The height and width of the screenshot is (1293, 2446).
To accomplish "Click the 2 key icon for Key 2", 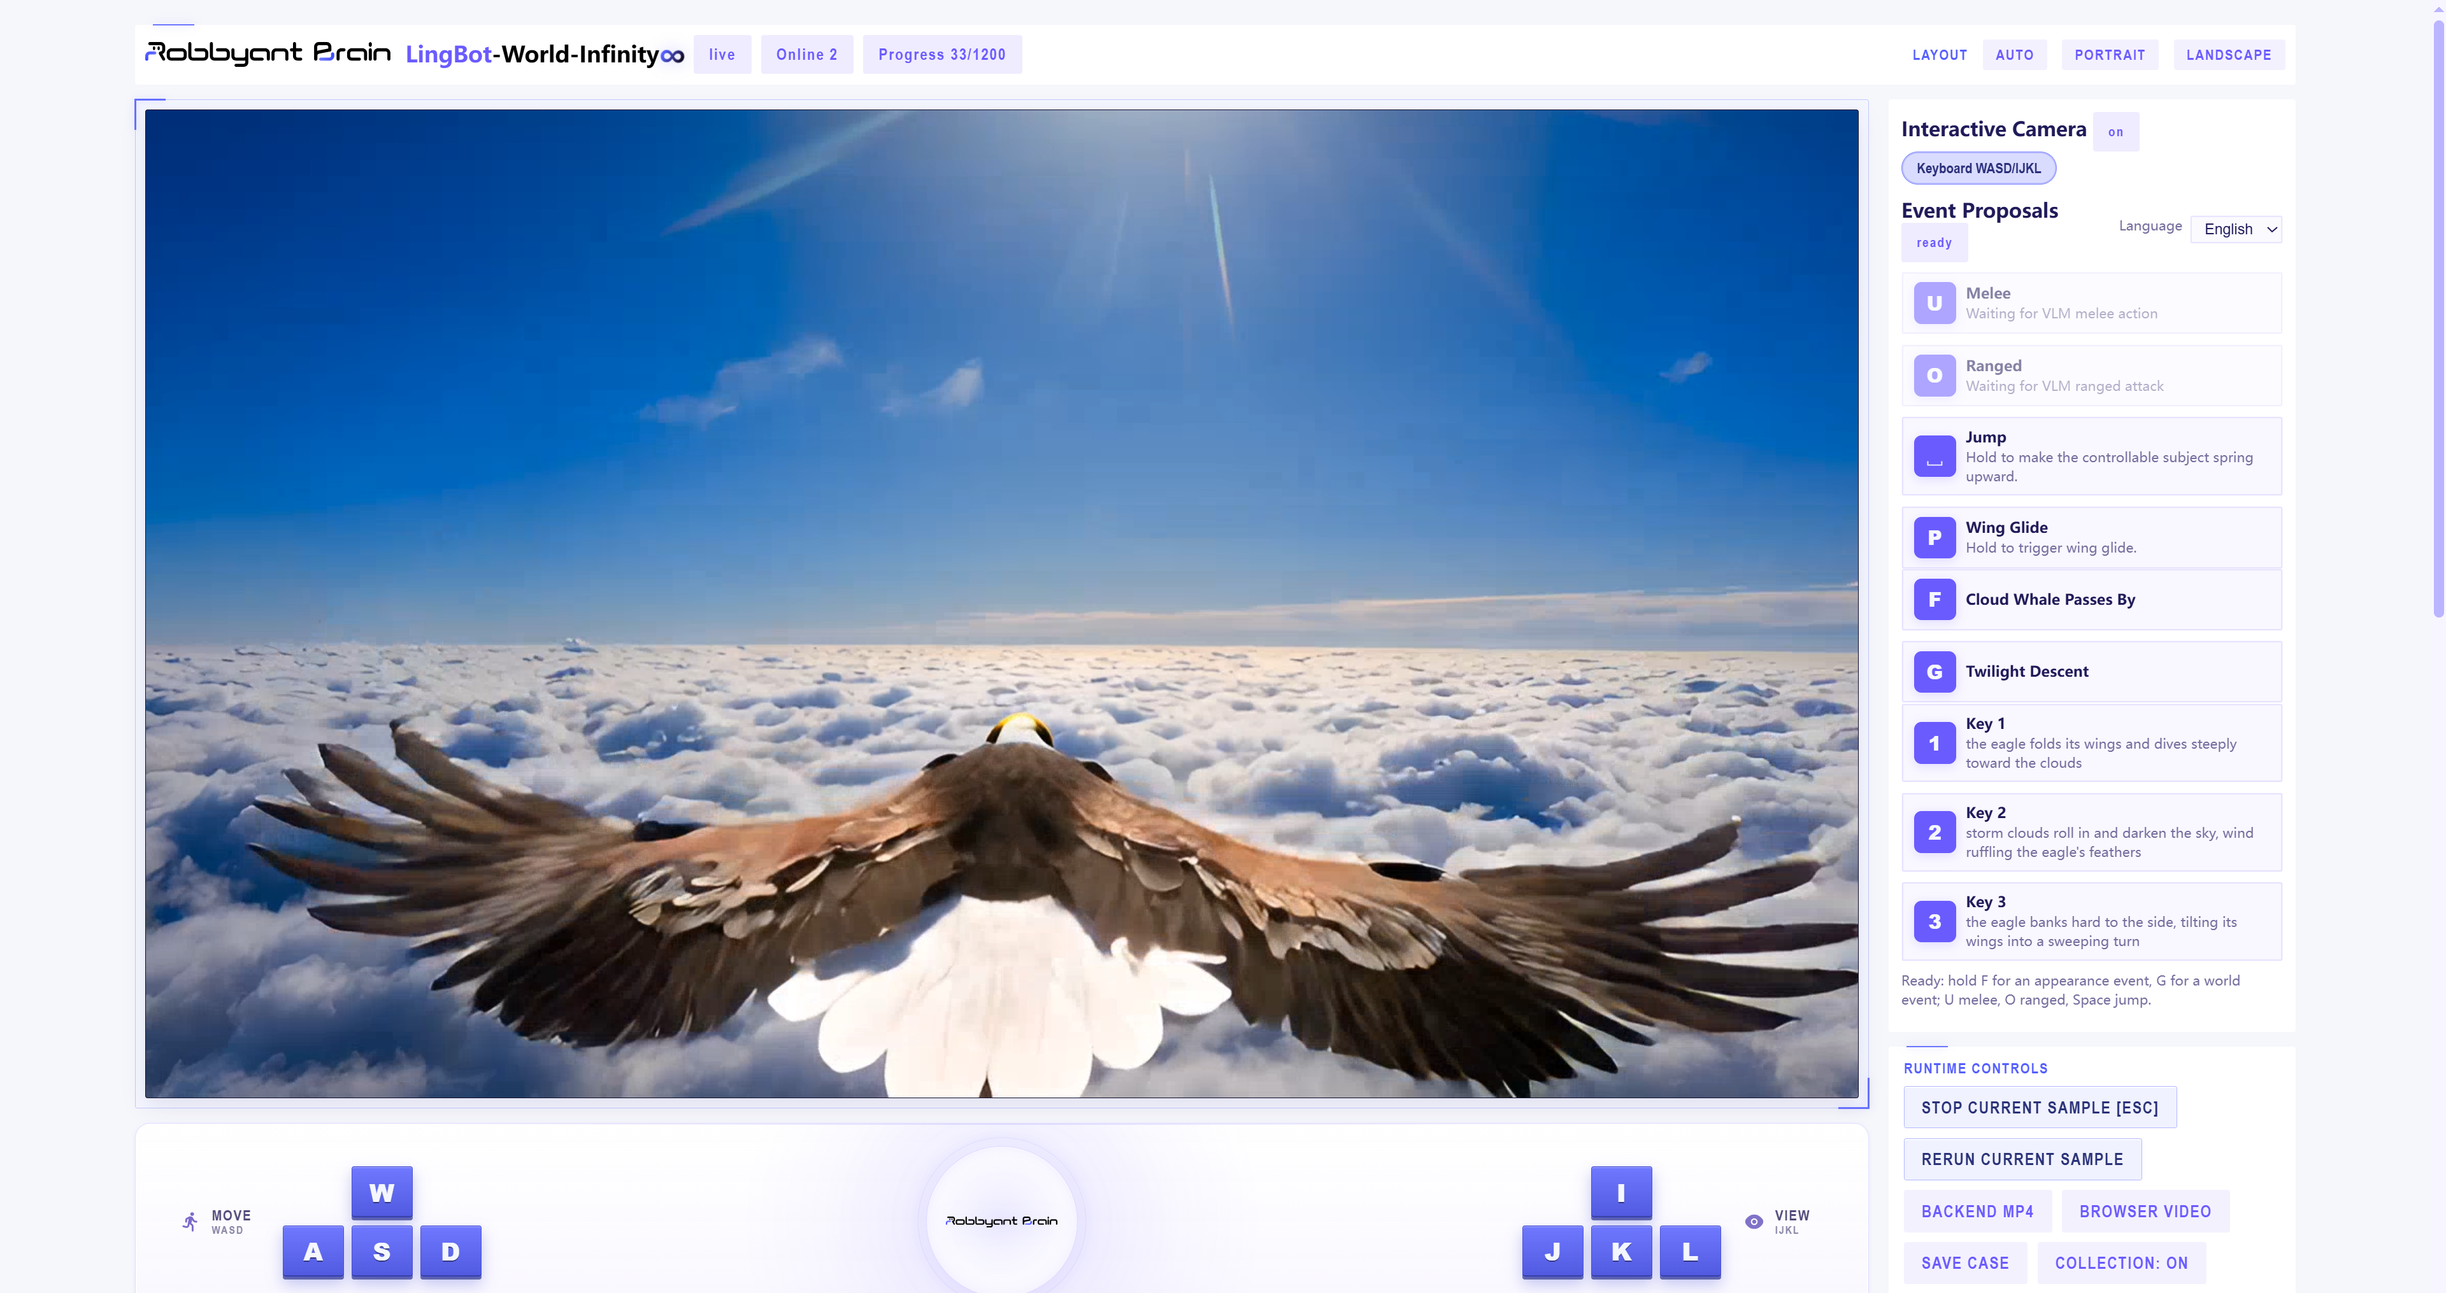I will 1935,833.
